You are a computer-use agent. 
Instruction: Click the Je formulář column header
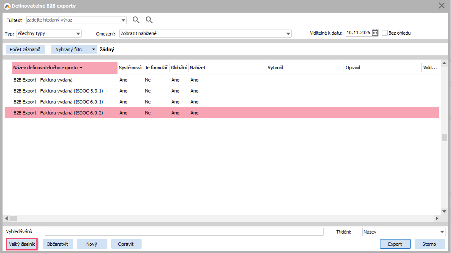point(156,68)
